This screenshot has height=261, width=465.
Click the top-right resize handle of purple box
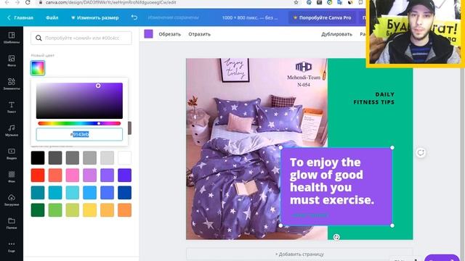pyautogui.click(x=392, y=147)
